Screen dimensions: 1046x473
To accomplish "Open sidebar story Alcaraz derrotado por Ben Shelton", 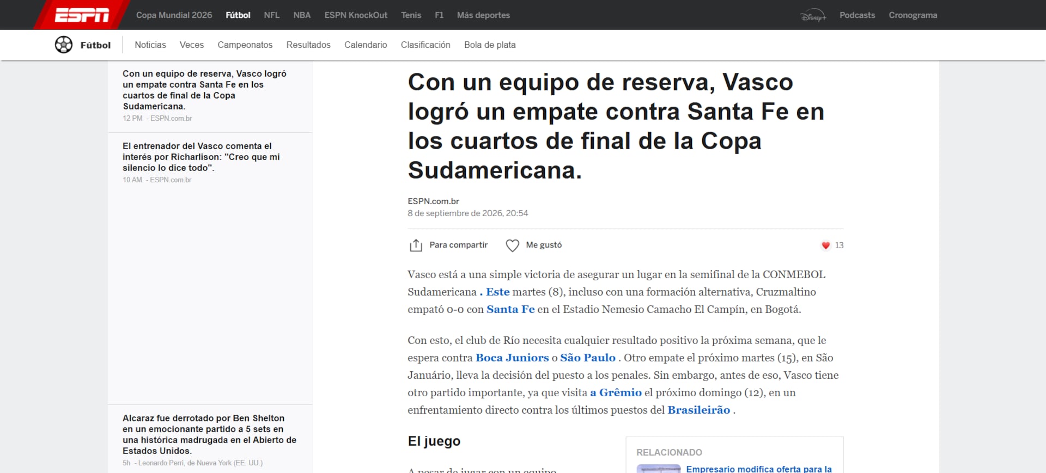I will [209, 434].
